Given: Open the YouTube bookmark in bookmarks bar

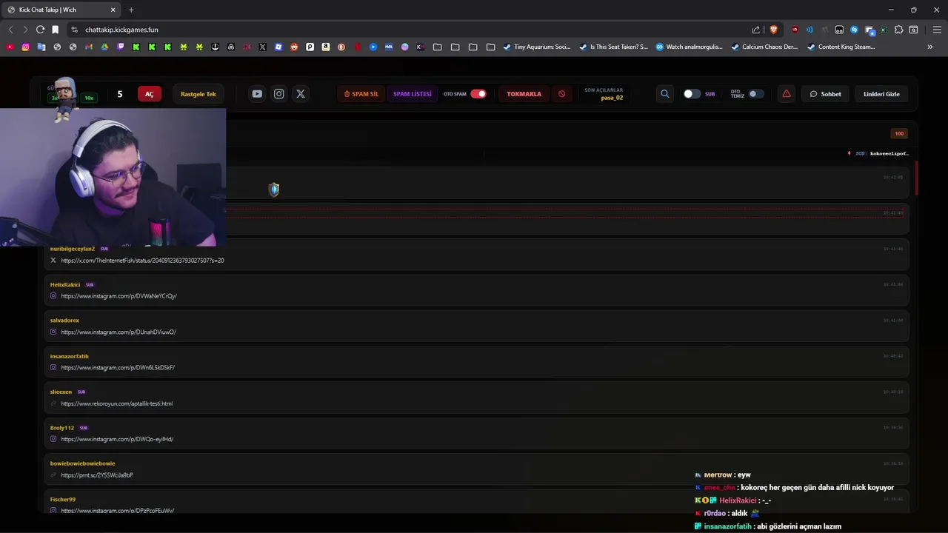Looking at the screenshot, I should 10,47.
